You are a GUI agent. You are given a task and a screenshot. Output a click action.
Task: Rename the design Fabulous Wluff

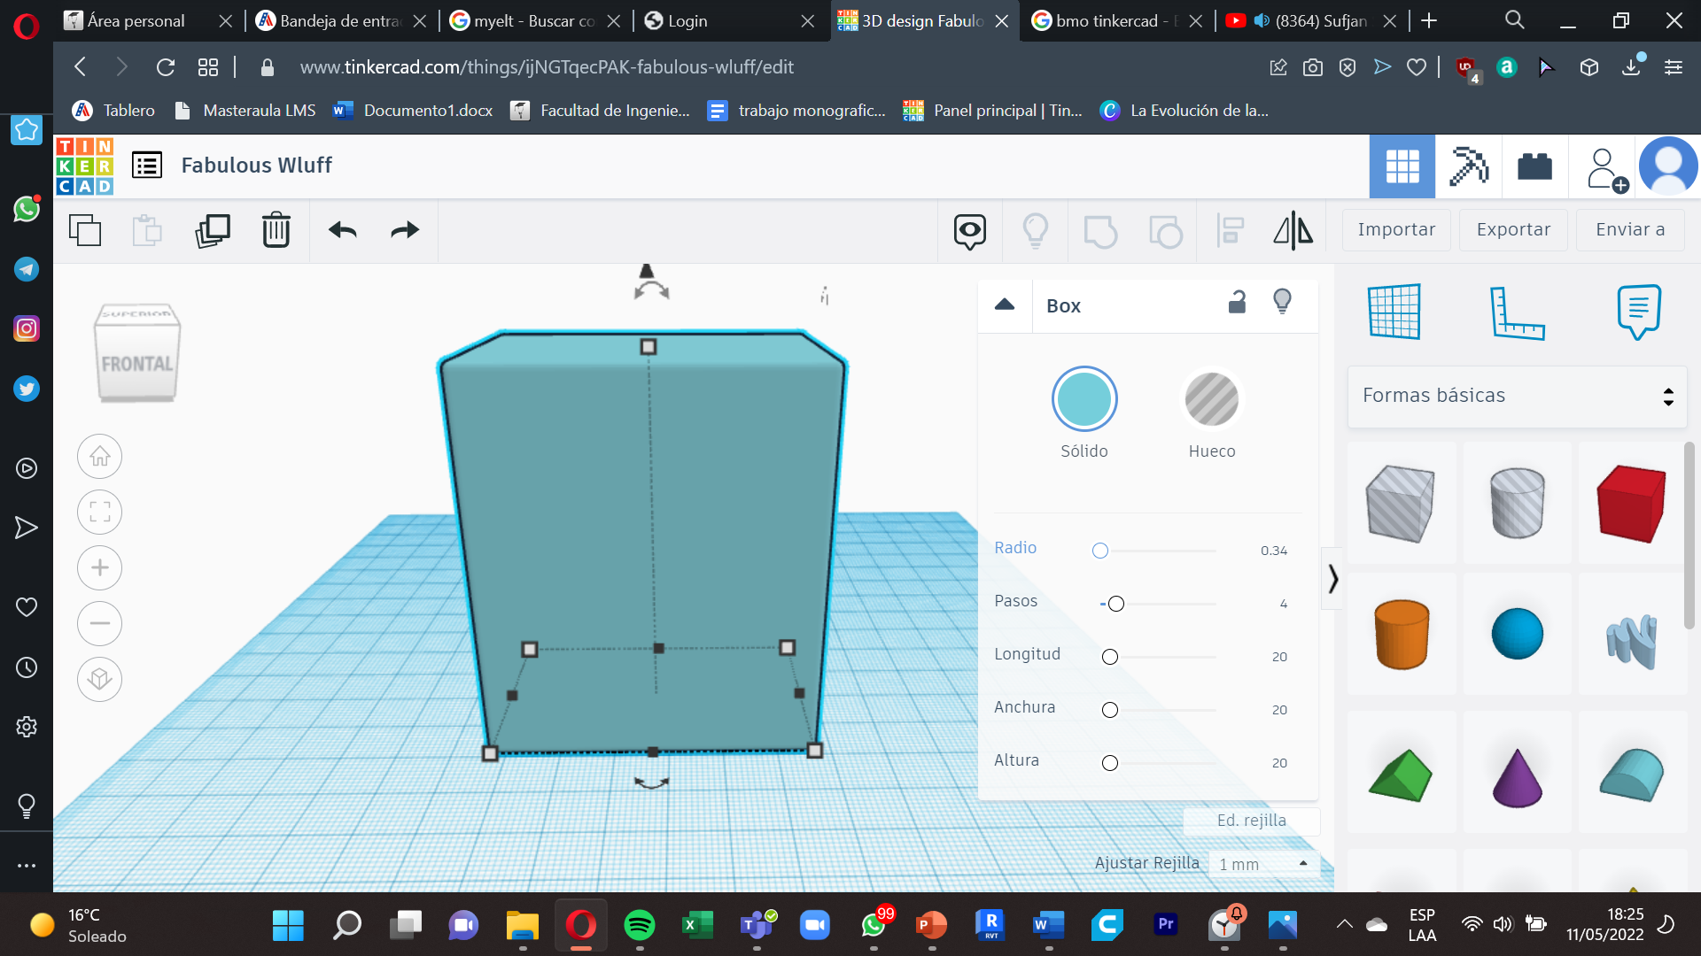256,166
